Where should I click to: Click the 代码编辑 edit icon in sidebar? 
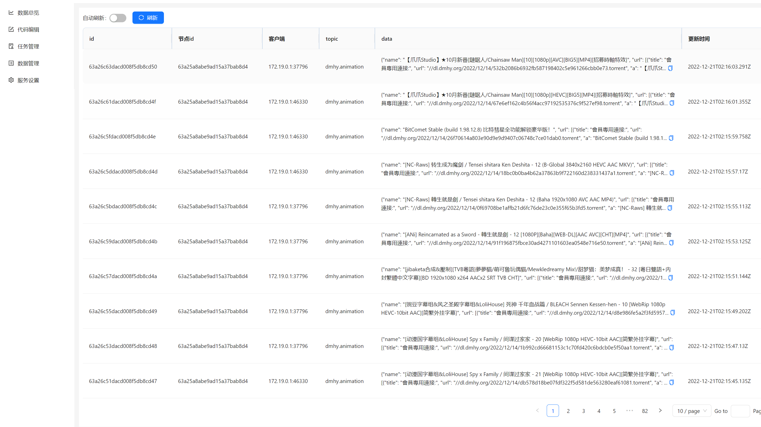(x=11, y=29)
